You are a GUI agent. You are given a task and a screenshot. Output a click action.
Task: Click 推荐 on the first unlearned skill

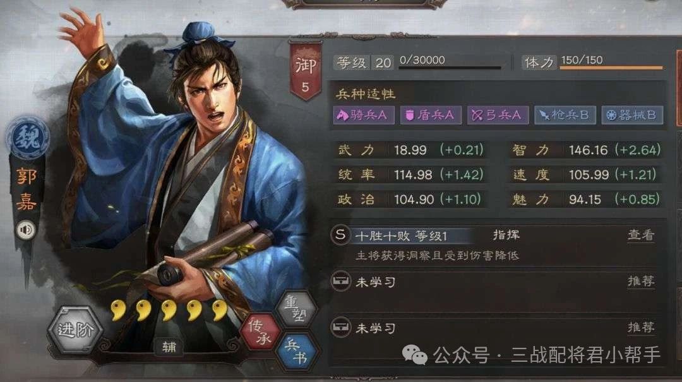(641, 281)
